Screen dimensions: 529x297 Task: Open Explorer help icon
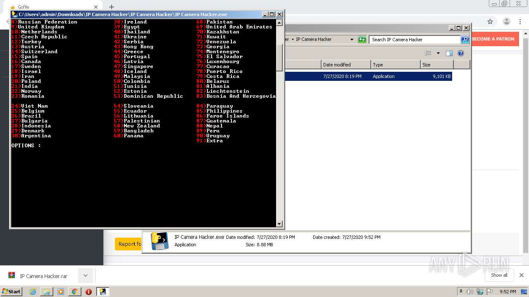tap(461, 53)
